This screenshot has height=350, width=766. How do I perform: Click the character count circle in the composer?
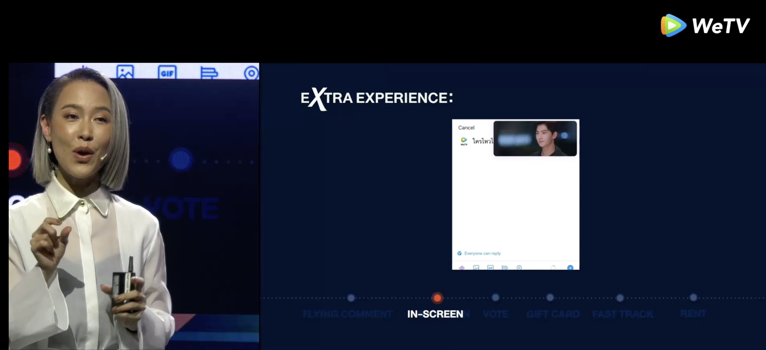pyautogui.click(x=553, y=268)
